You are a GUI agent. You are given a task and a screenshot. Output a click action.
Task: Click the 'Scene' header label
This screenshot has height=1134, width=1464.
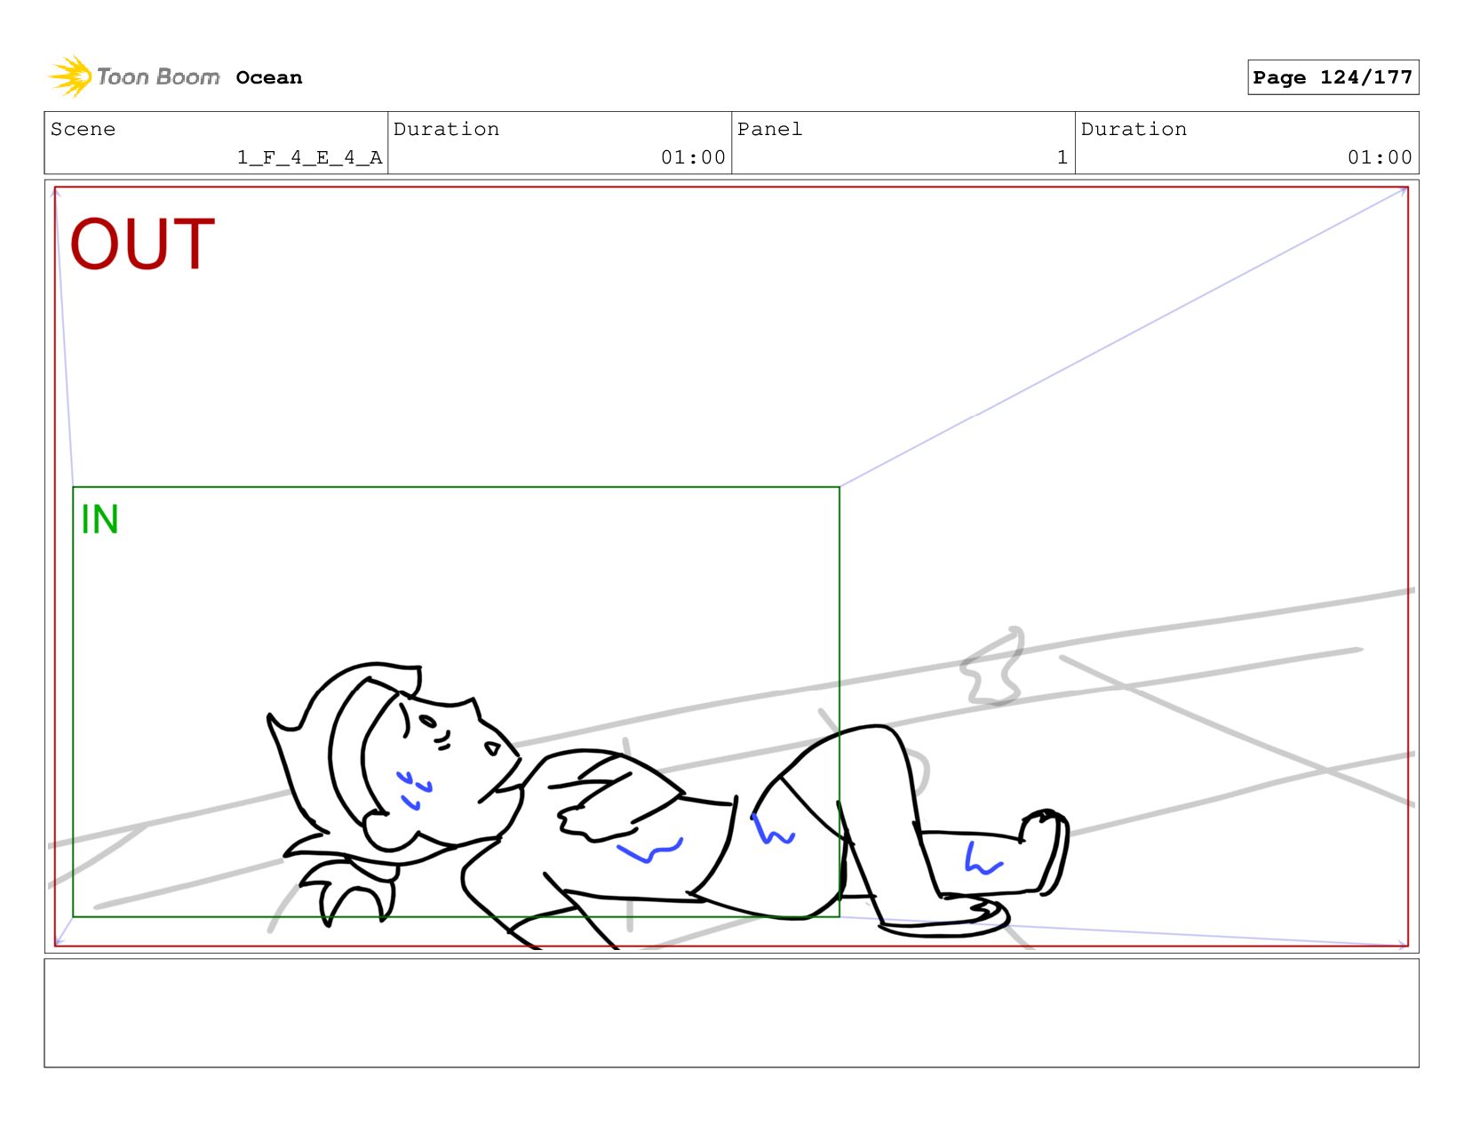pos(83,129)
